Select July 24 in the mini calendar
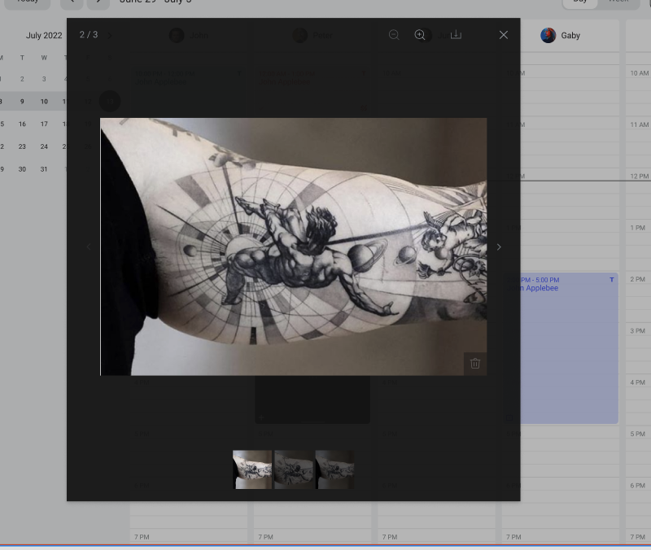The image size is (651, 550). pos(44,146)
